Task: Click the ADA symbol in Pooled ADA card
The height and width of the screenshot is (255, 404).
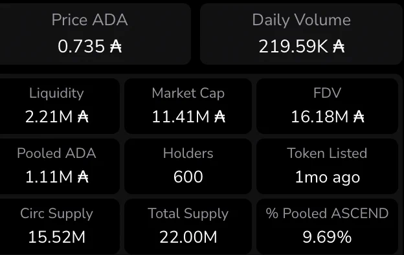Action: [83, 177]
